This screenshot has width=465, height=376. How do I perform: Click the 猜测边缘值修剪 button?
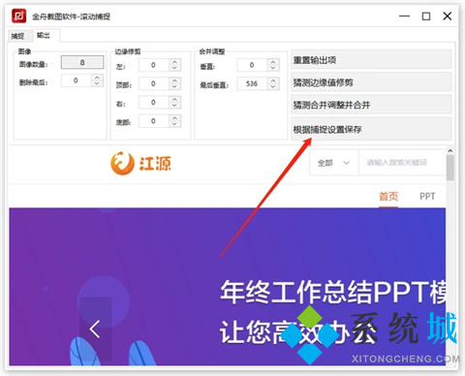coord(371,82)
